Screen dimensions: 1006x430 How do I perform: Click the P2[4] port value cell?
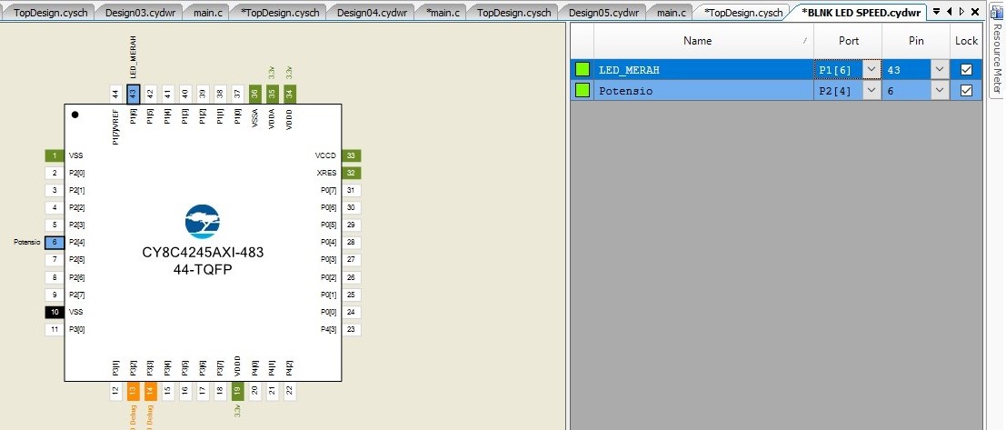pyautogui.click(x=839, y=91)
